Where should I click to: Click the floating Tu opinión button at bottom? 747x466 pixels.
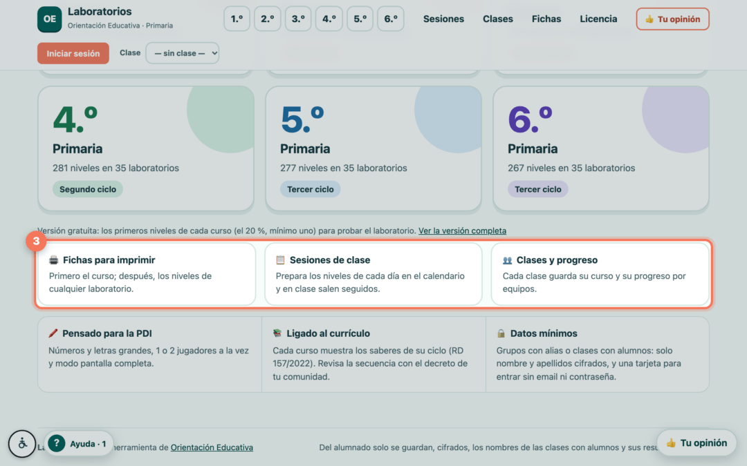697,443
